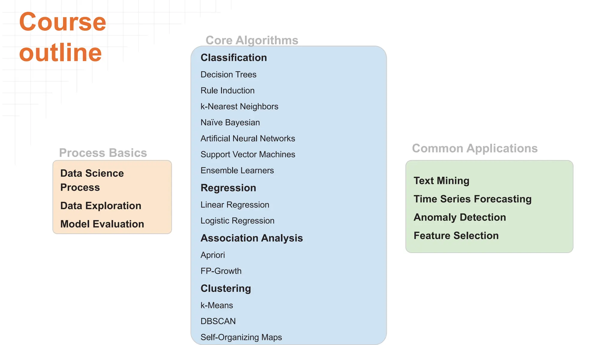Click the Course outline title
Image resolution: width=614 pixels, height=345 pixels.
pyautogui.click(x=62, y=37)
